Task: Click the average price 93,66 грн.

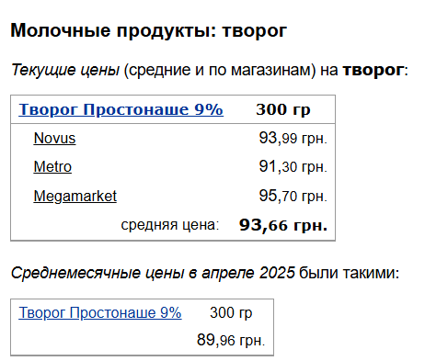Action: click(283, 225)
